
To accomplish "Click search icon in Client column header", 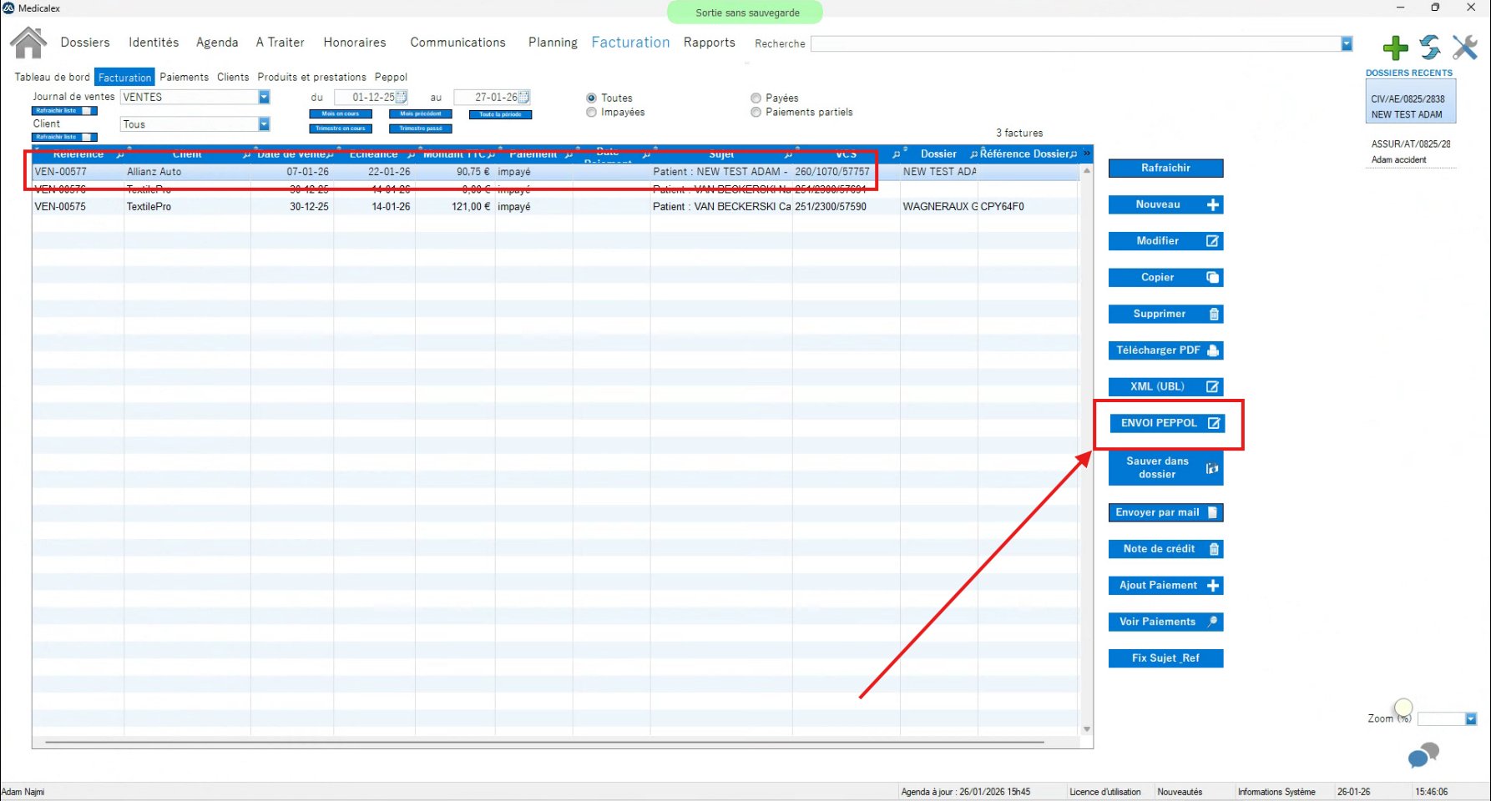I will click(x=247, y=155).
